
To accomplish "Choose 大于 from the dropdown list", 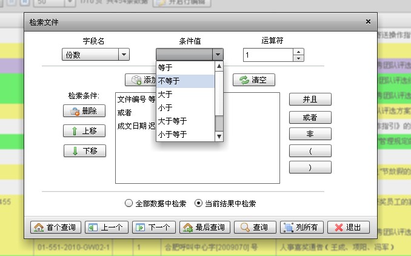I will coord(185,95).
